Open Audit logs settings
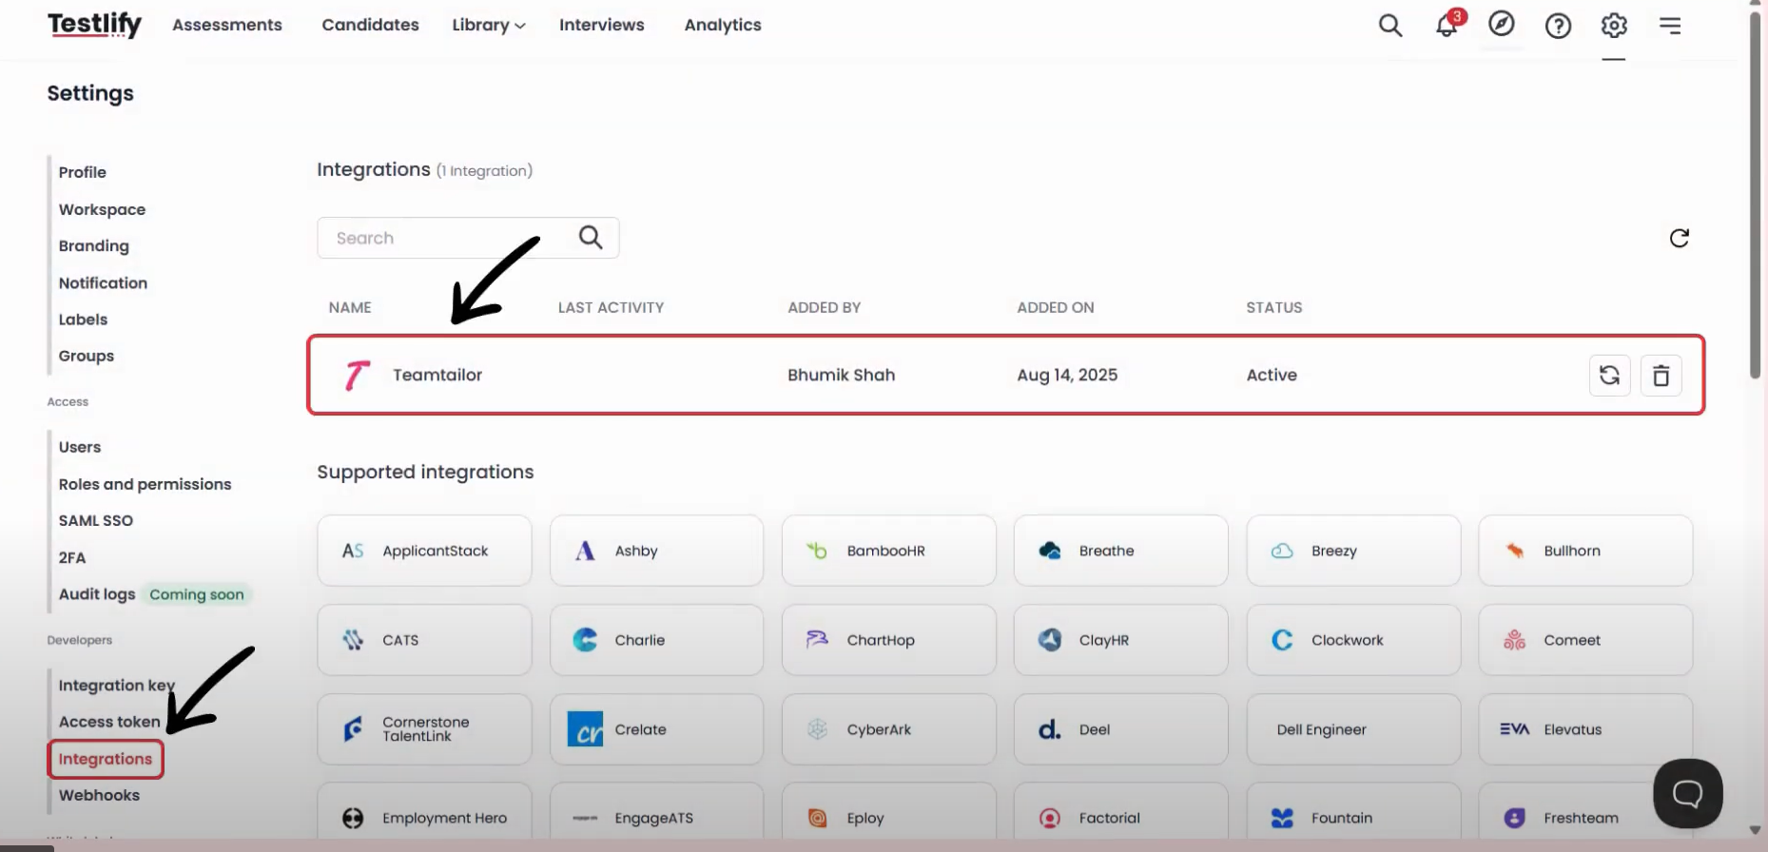The height and width of the screenshot is (852, 1768). pos(97,594)
